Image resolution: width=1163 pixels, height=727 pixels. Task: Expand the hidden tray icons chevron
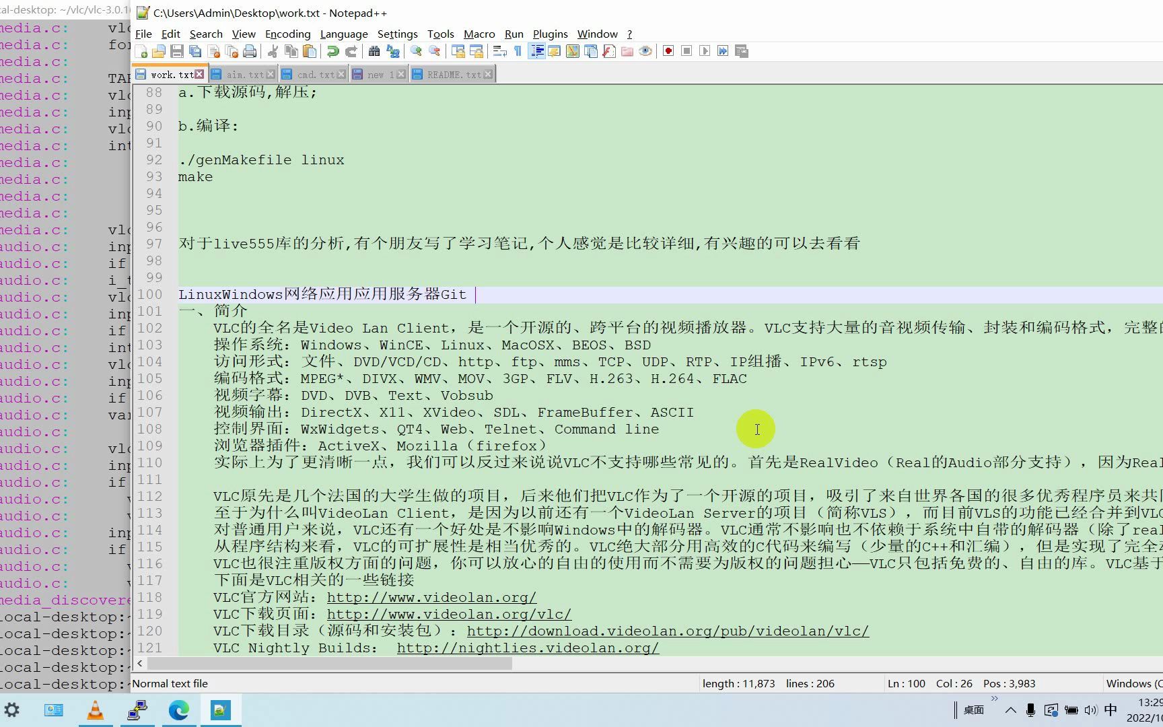pyautogui.click(x=1010, y=710)
